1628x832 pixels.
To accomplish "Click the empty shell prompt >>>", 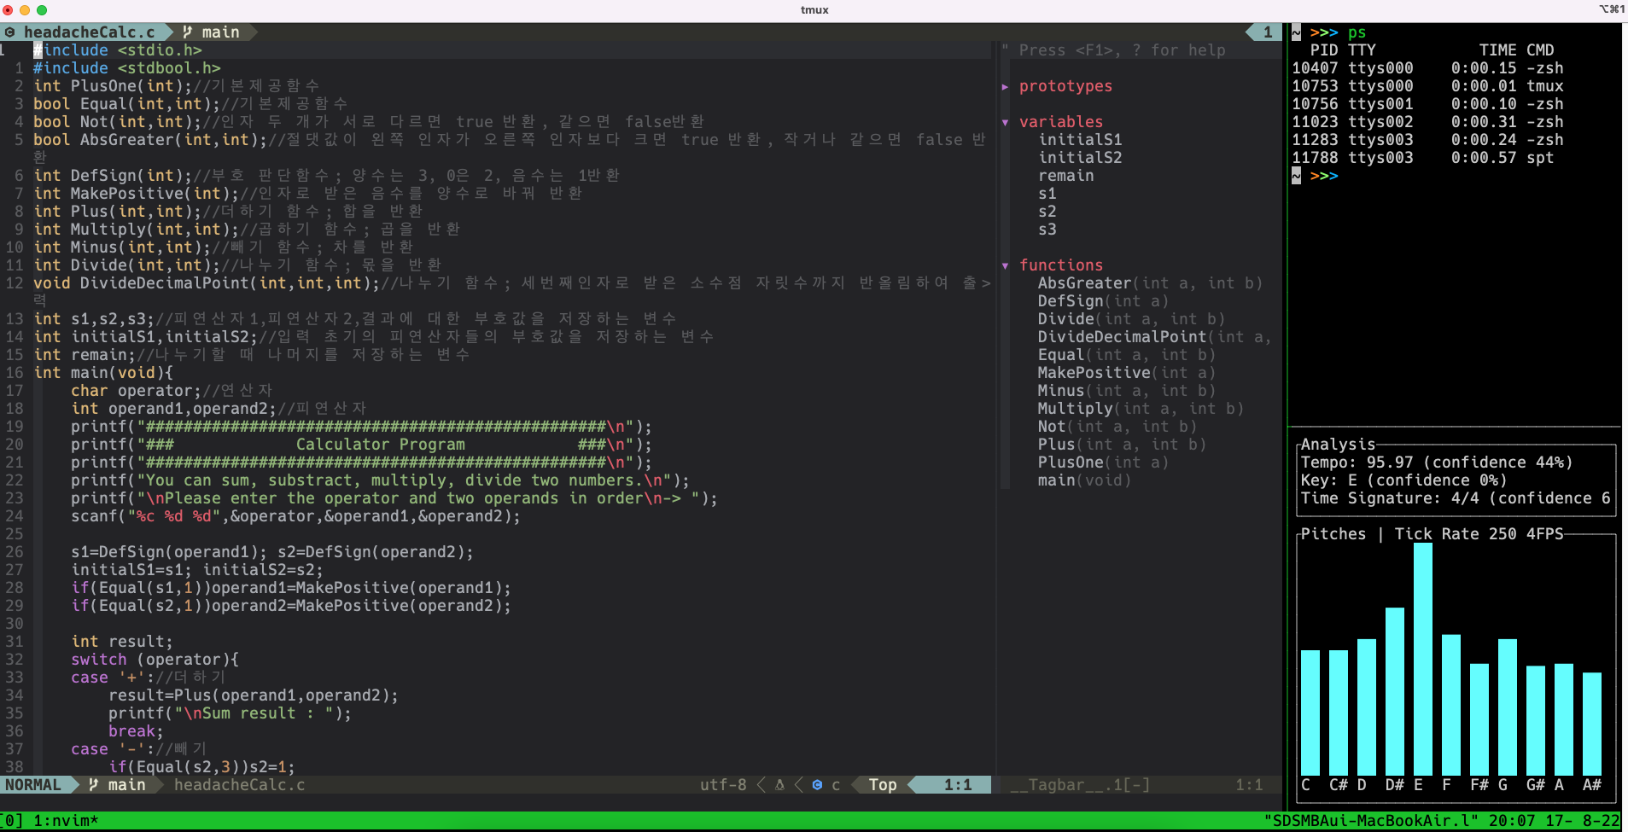I will click(1323, 176).
